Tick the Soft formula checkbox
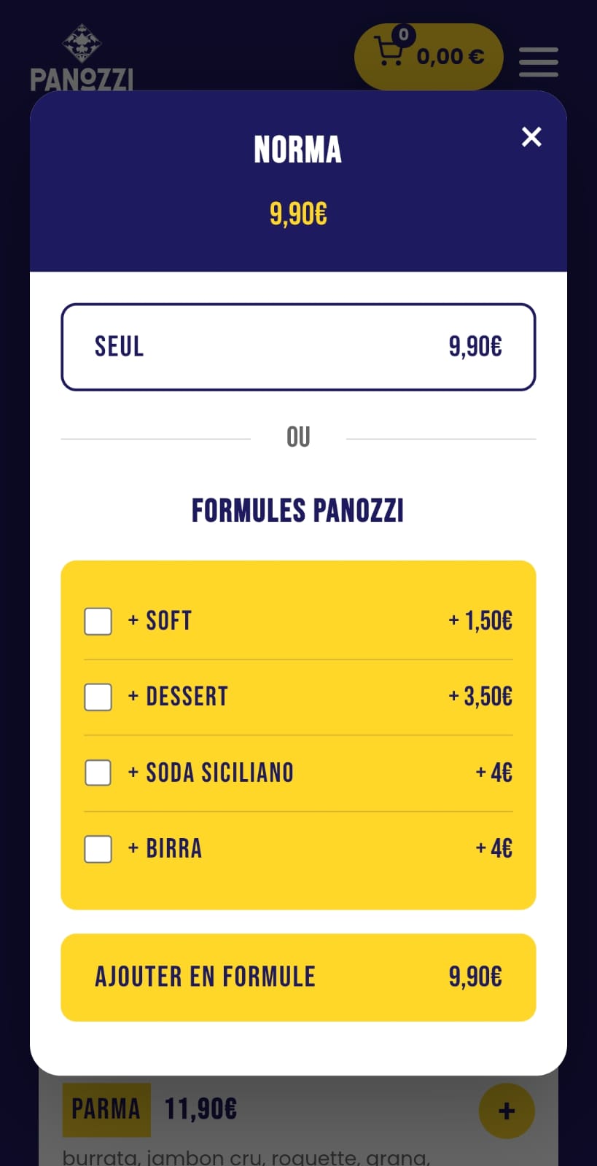597x1166 pixels. pos(98,622)
